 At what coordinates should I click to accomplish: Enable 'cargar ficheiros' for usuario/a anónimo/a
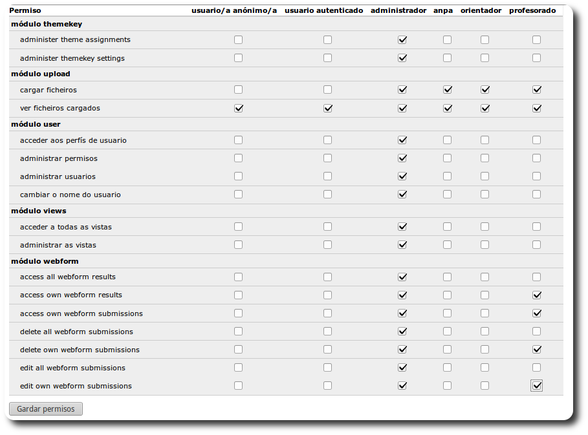point(238,89)
